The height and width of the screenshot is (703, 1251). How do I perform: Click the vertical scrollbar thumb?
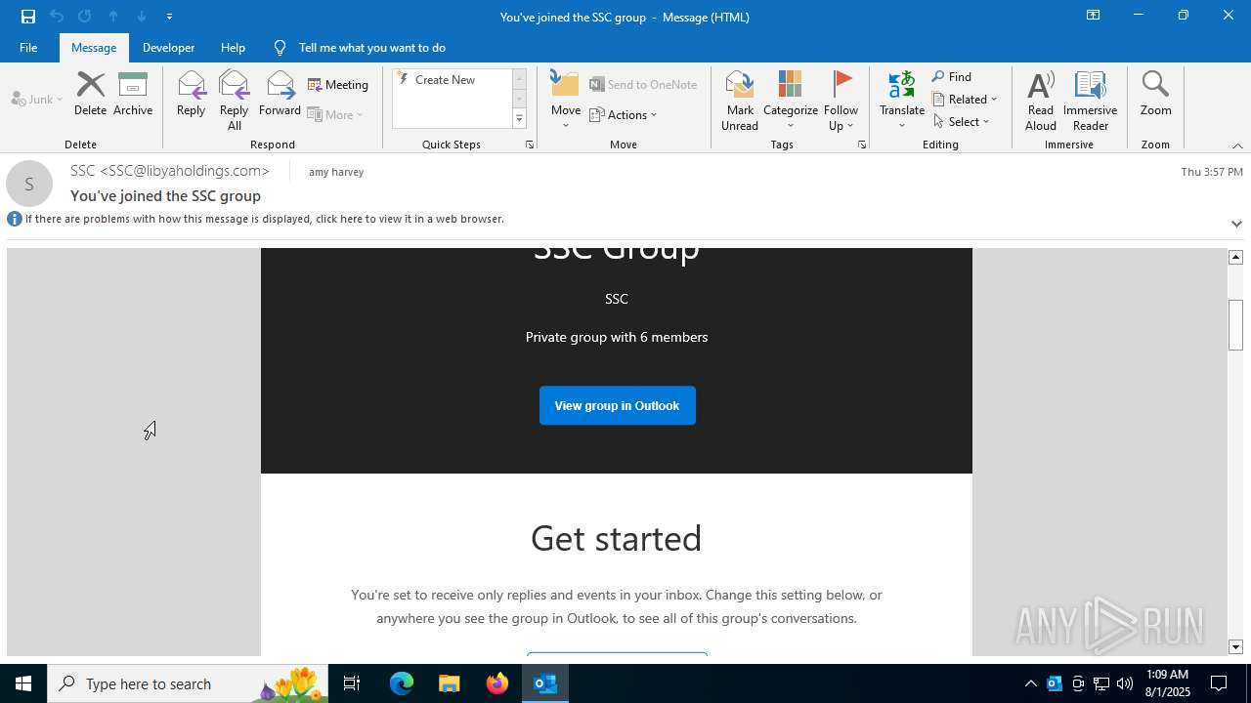click(1235, 324)
